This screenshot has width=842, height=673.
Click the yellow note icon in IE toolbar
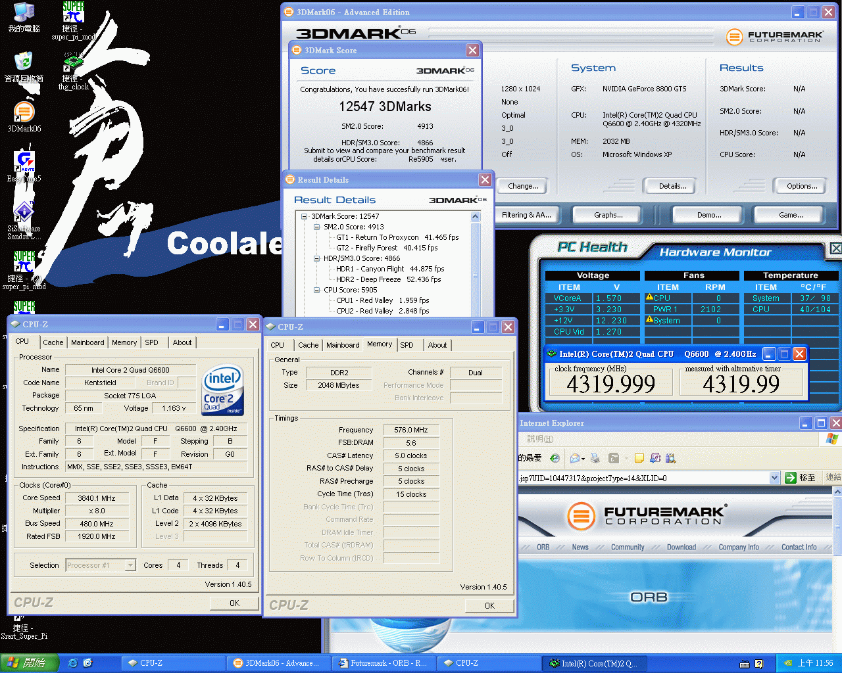(x=639, y=458)
